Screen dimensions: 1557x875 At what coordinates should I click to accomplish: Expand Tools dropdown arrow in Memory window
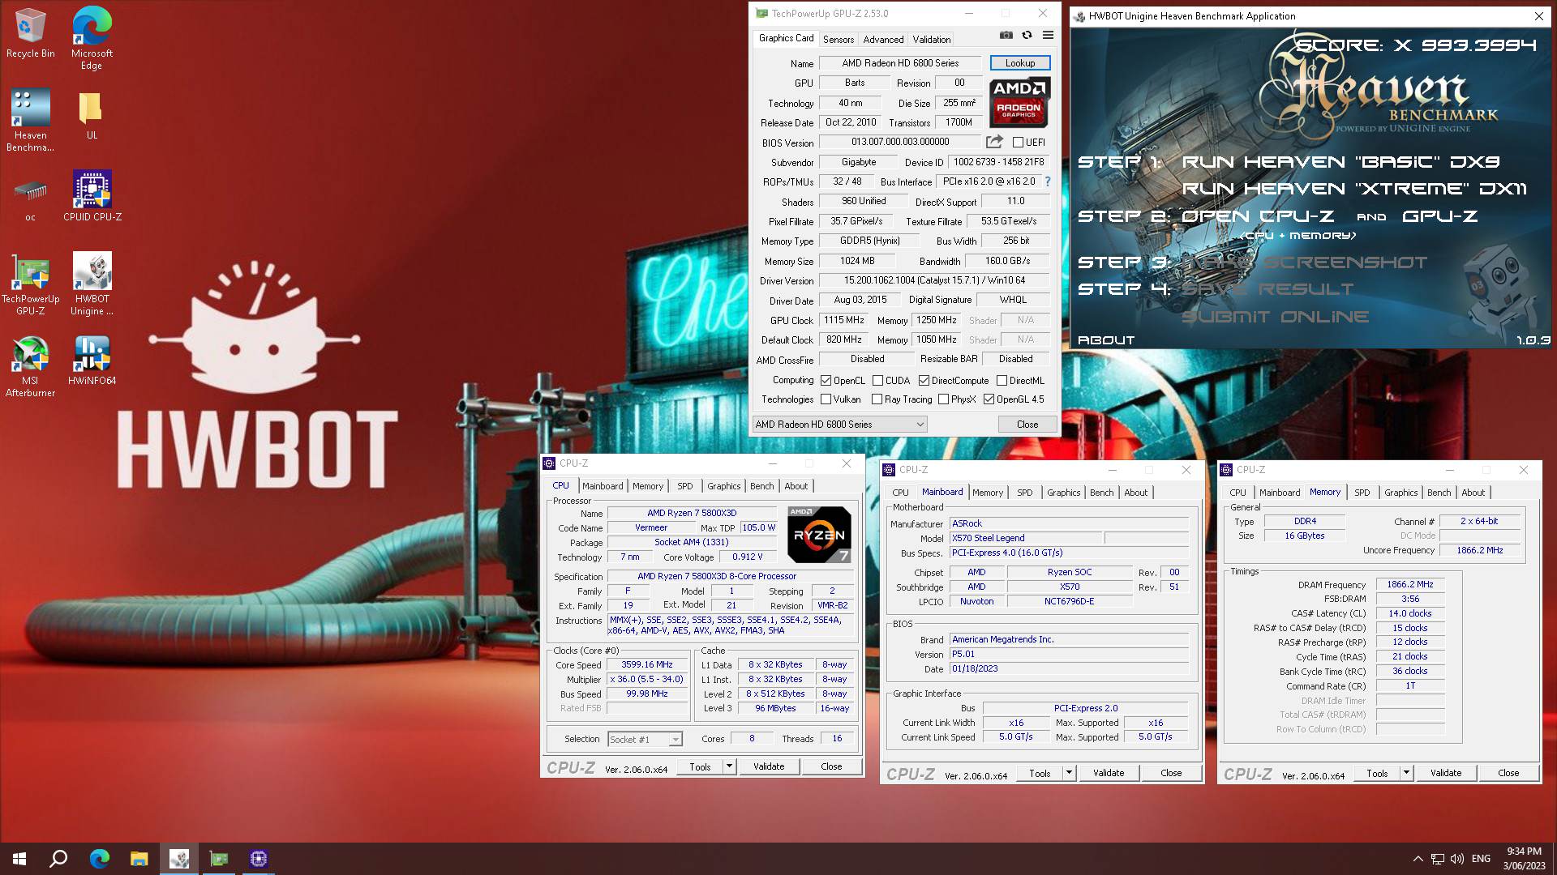1406,773
